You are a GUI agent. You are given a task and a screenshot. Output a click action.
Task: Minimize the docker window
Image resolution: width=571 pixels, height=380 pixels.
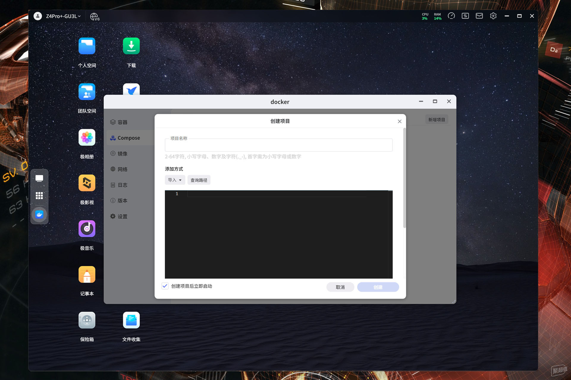coord(421,102)
